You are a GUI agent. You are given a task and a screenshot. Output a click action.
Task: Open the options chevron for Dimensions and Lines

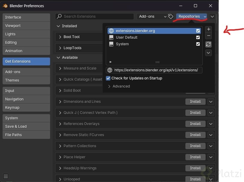click(x=211, y=102)
